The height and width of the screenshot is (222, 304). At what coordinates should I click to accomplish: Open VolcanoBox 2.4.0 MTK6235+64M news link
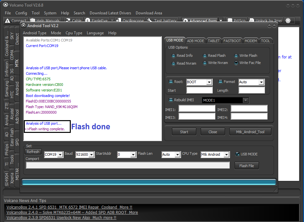pos(72,213)
